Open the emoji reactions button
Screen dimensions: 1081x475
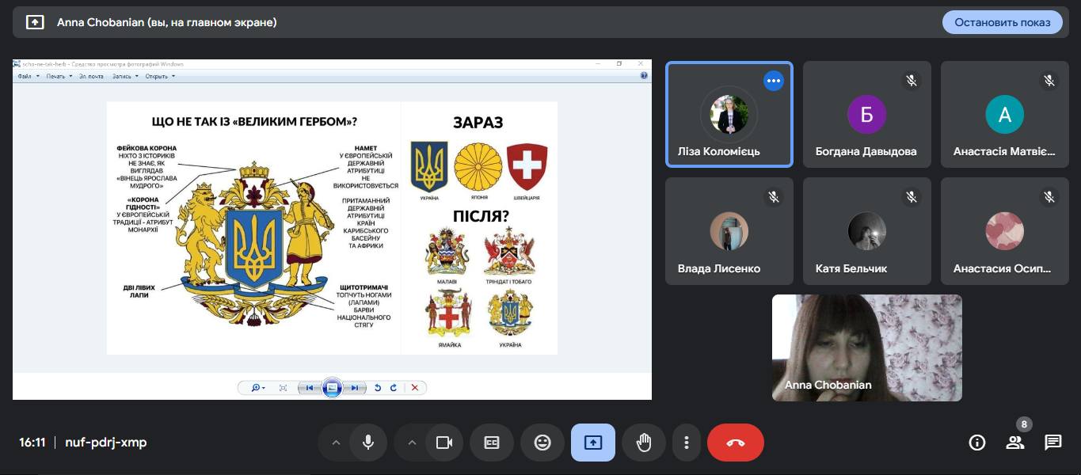(x=542, y=443)
